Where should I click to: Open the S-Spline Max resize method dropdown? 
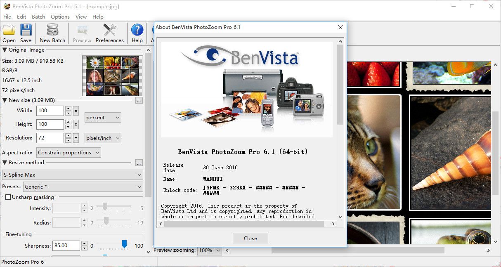point(73,175)
